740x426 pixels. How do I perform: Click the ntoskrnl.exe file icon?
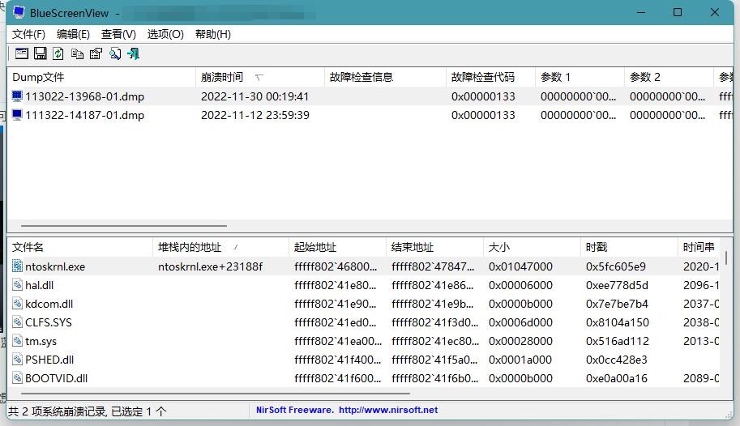point(18,266)
